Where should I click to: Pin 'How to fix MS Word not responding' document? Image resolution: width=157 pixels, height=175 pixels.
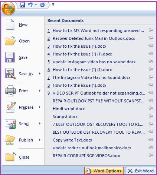pyautogui.click(x=151, y=30)
